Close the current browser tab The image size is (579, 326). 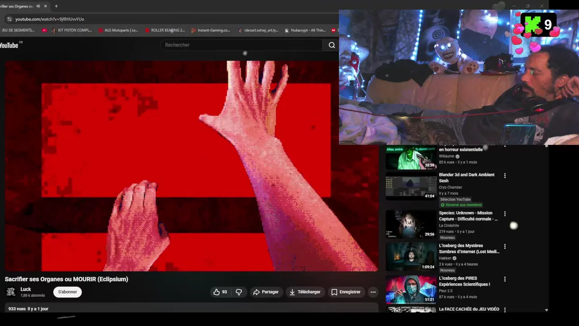(45, 6)
